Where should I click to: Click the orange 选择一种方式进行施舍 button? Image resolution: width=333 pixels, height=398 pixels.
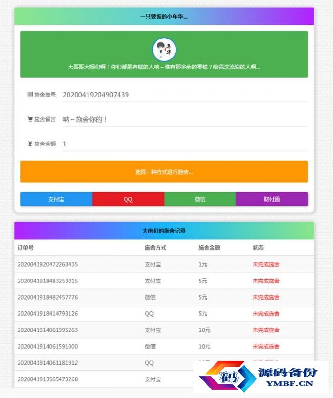point(164,172)
